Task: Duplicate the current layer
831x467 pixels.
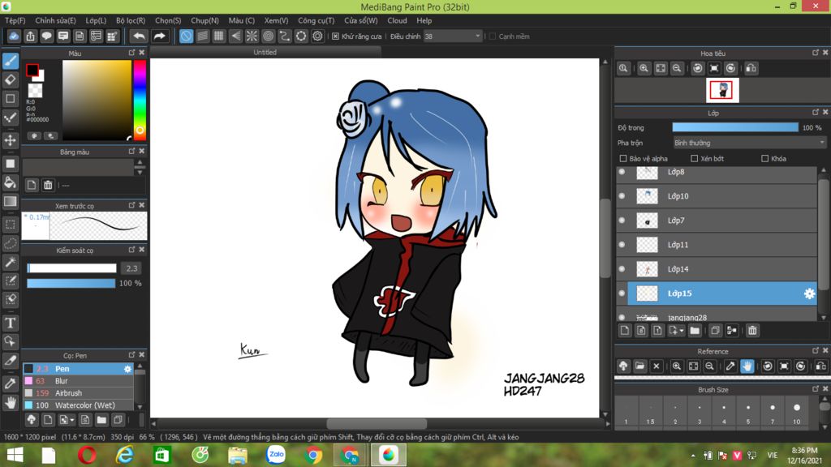Action: pos(715,331)
